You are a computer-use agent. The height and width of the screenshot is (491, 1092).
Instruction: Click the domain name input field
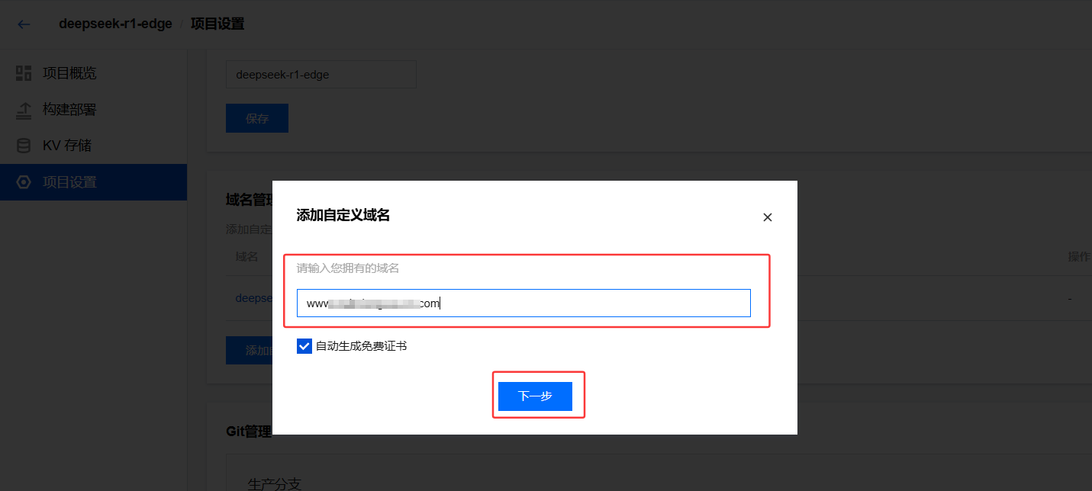[x=523, y=303]
